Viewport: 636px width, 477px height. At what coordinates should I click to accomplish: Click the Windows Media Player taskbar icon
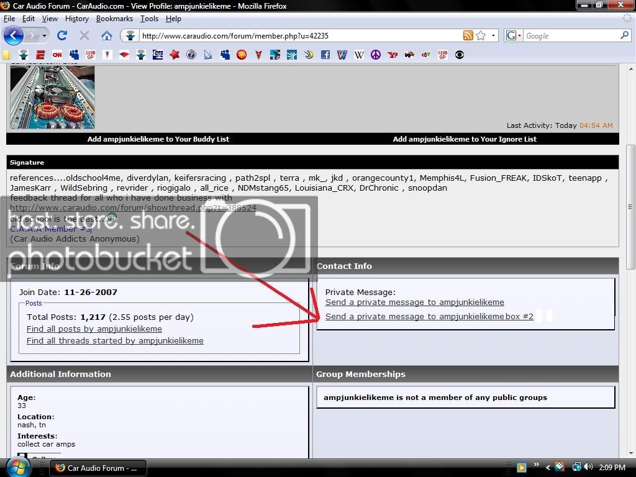point(521,468)
